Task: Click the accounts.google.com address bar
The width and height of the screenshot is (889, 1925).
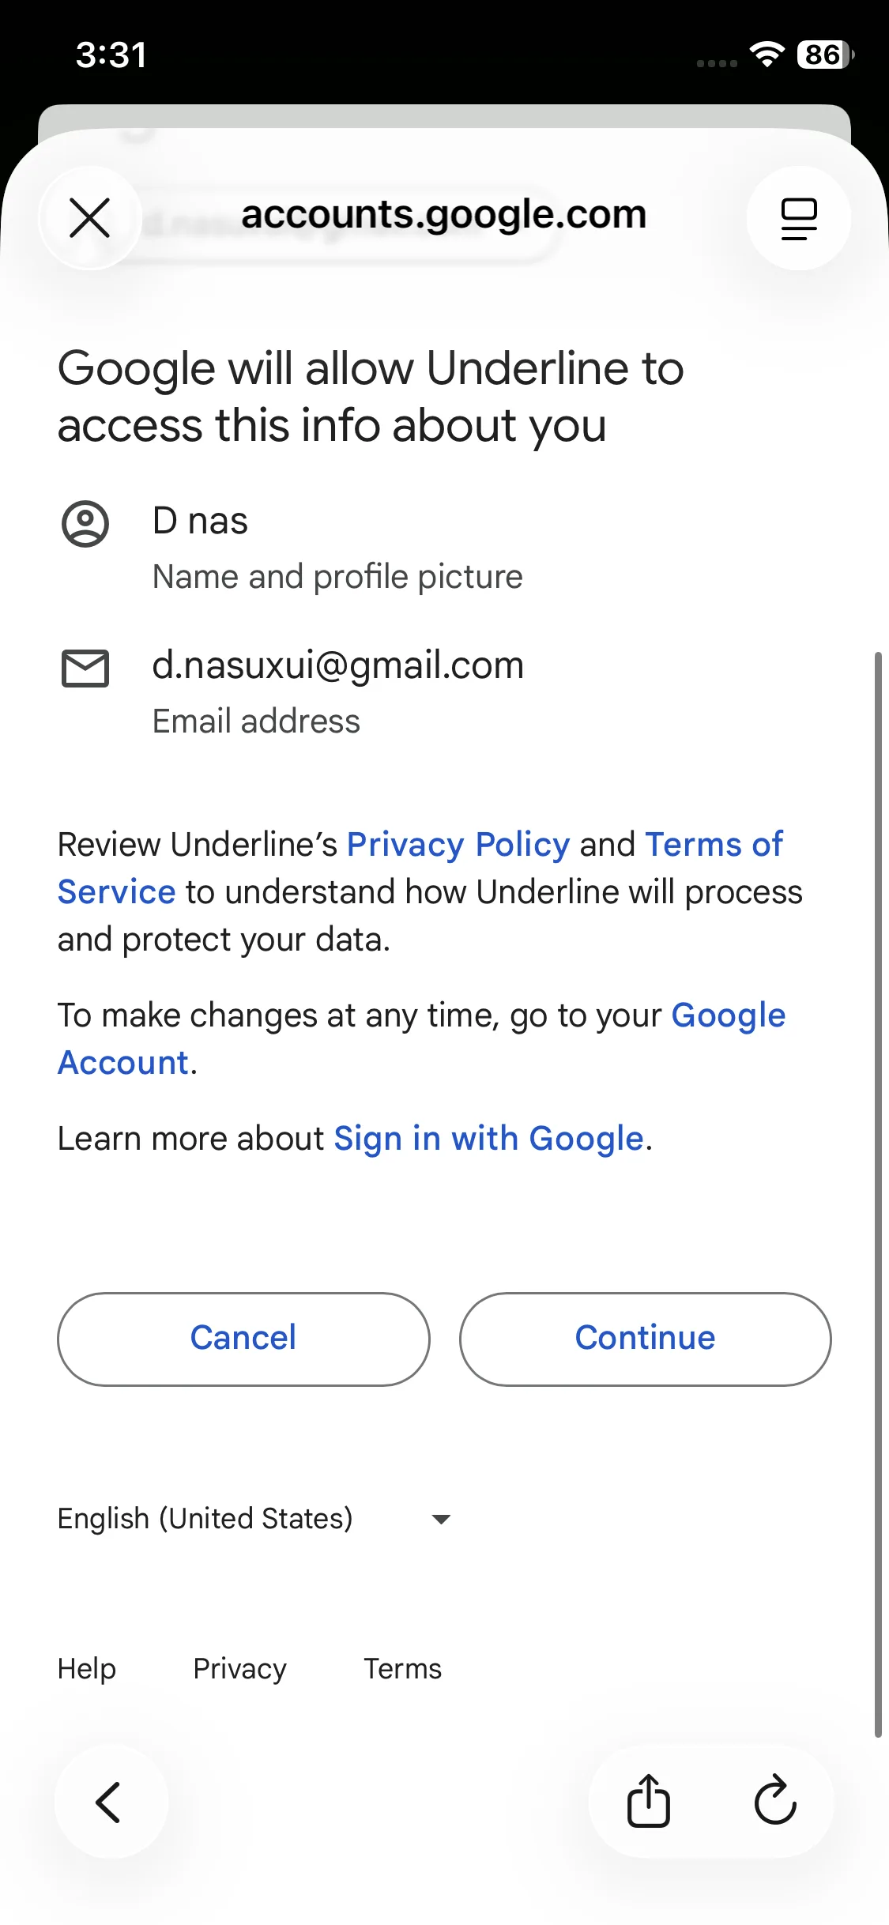Action: [x=443, y=215]
